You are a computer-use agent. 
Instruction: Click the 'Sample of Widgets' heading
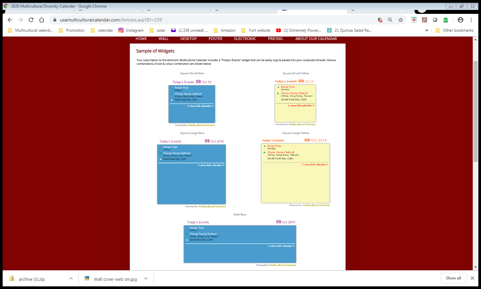pos(155,51)
